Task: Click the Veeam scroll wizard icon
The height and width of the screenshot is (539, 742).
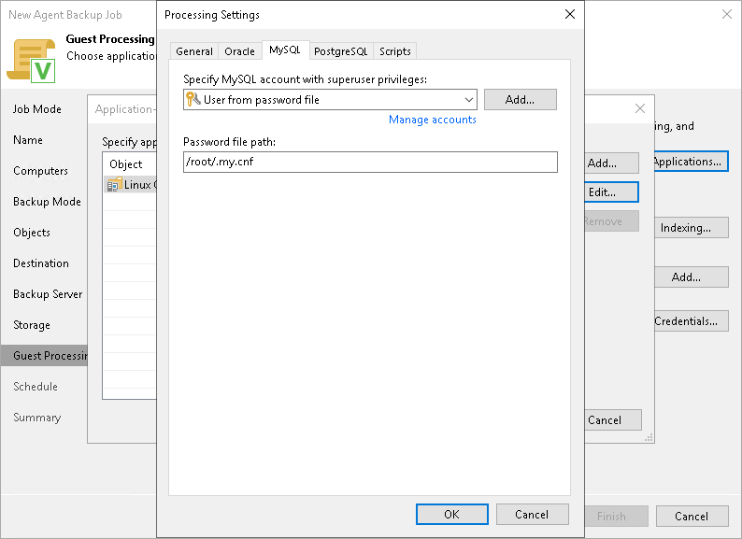Action: (x=31, y=61)
